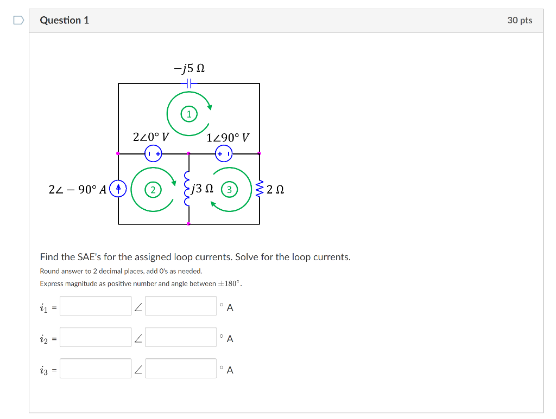Screen dimensions: 556x419
Task: Click the angle input field for i3
Action: 180,368
